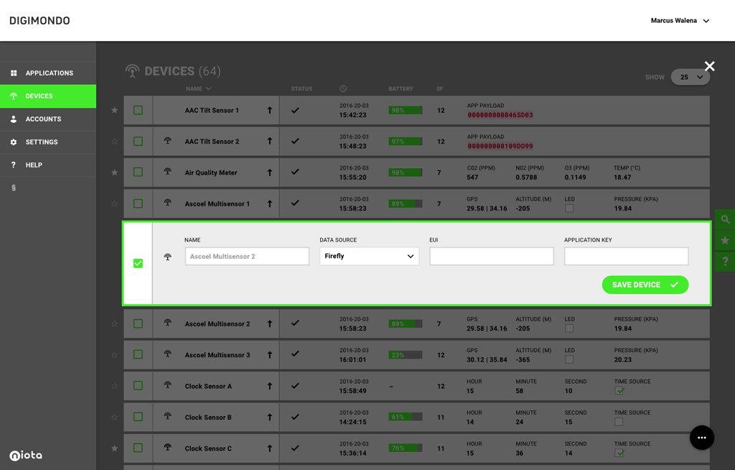Tick the Air Quality Meter checkbox
Viewport: 735px width, 470px height.
[x=138, y=172]
